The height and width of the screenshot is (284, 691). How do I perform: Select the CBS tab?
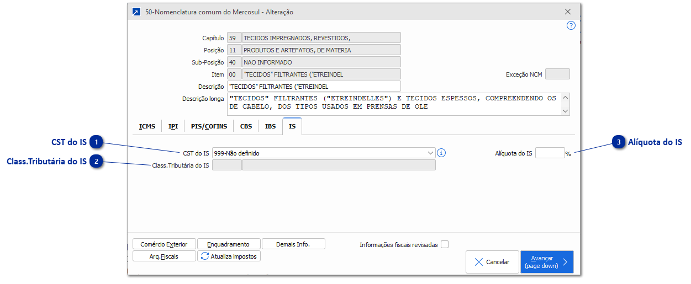tap(246, 126)
